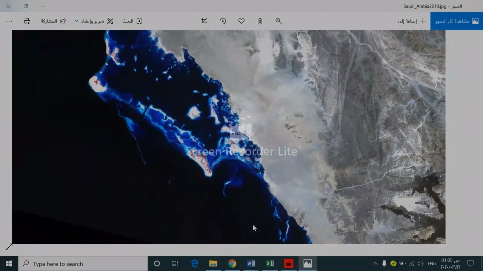Switch to Word in the taskbar
The image size is (483, 271).
pyautogui.click(x=251, y=263)
